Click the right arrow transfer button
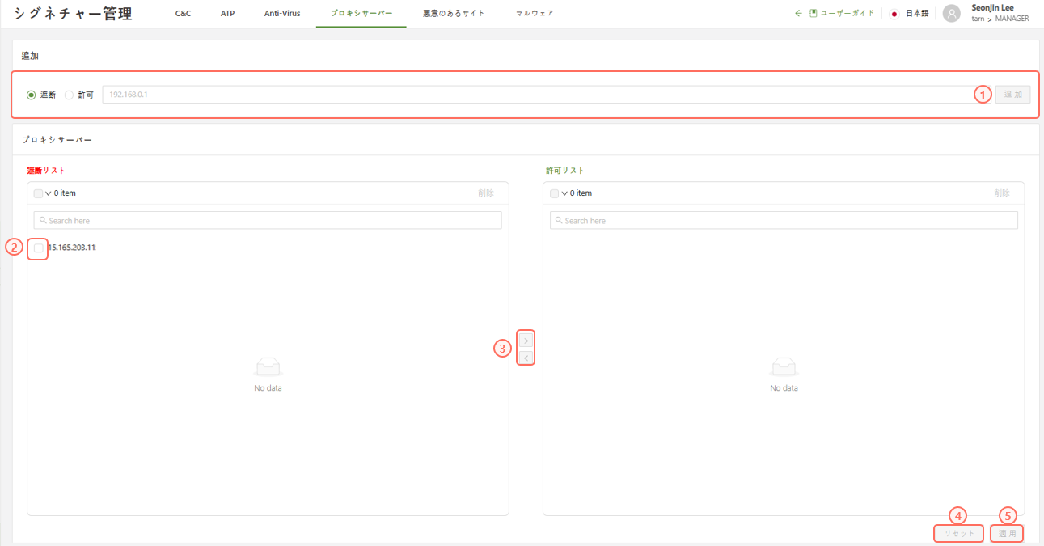Viewport: 1044px width, 546px height. [x=526, y=341]
